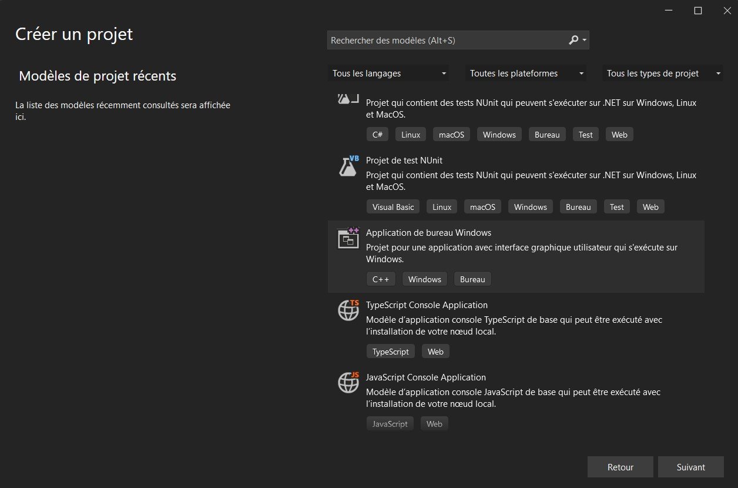Choose the Projet de test NUnit title

(x=404, y=160)
